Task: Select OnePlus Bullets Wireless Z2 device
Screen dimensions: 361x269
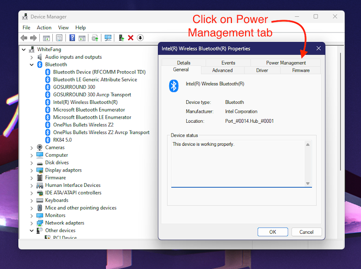Action: [83, 125]
